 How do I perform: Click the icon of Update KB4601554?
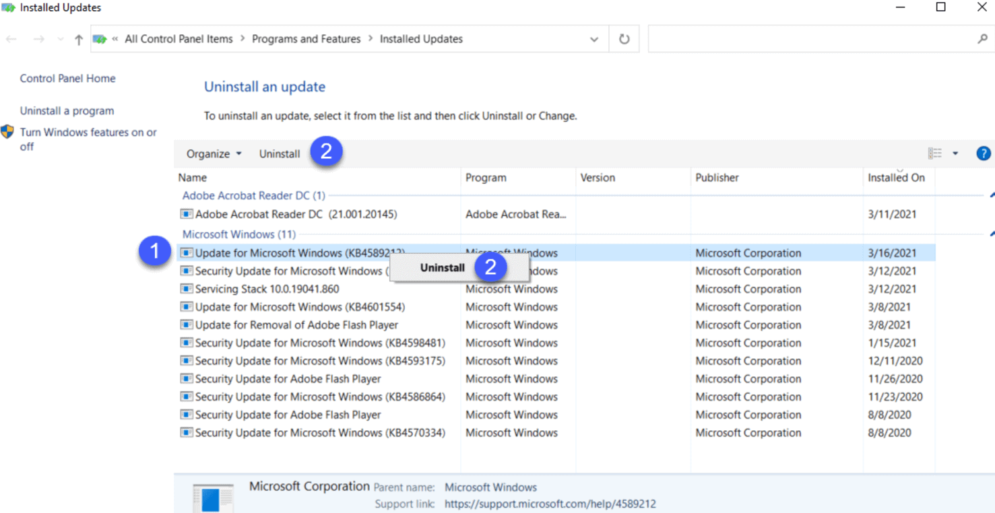tap(187, 307)
